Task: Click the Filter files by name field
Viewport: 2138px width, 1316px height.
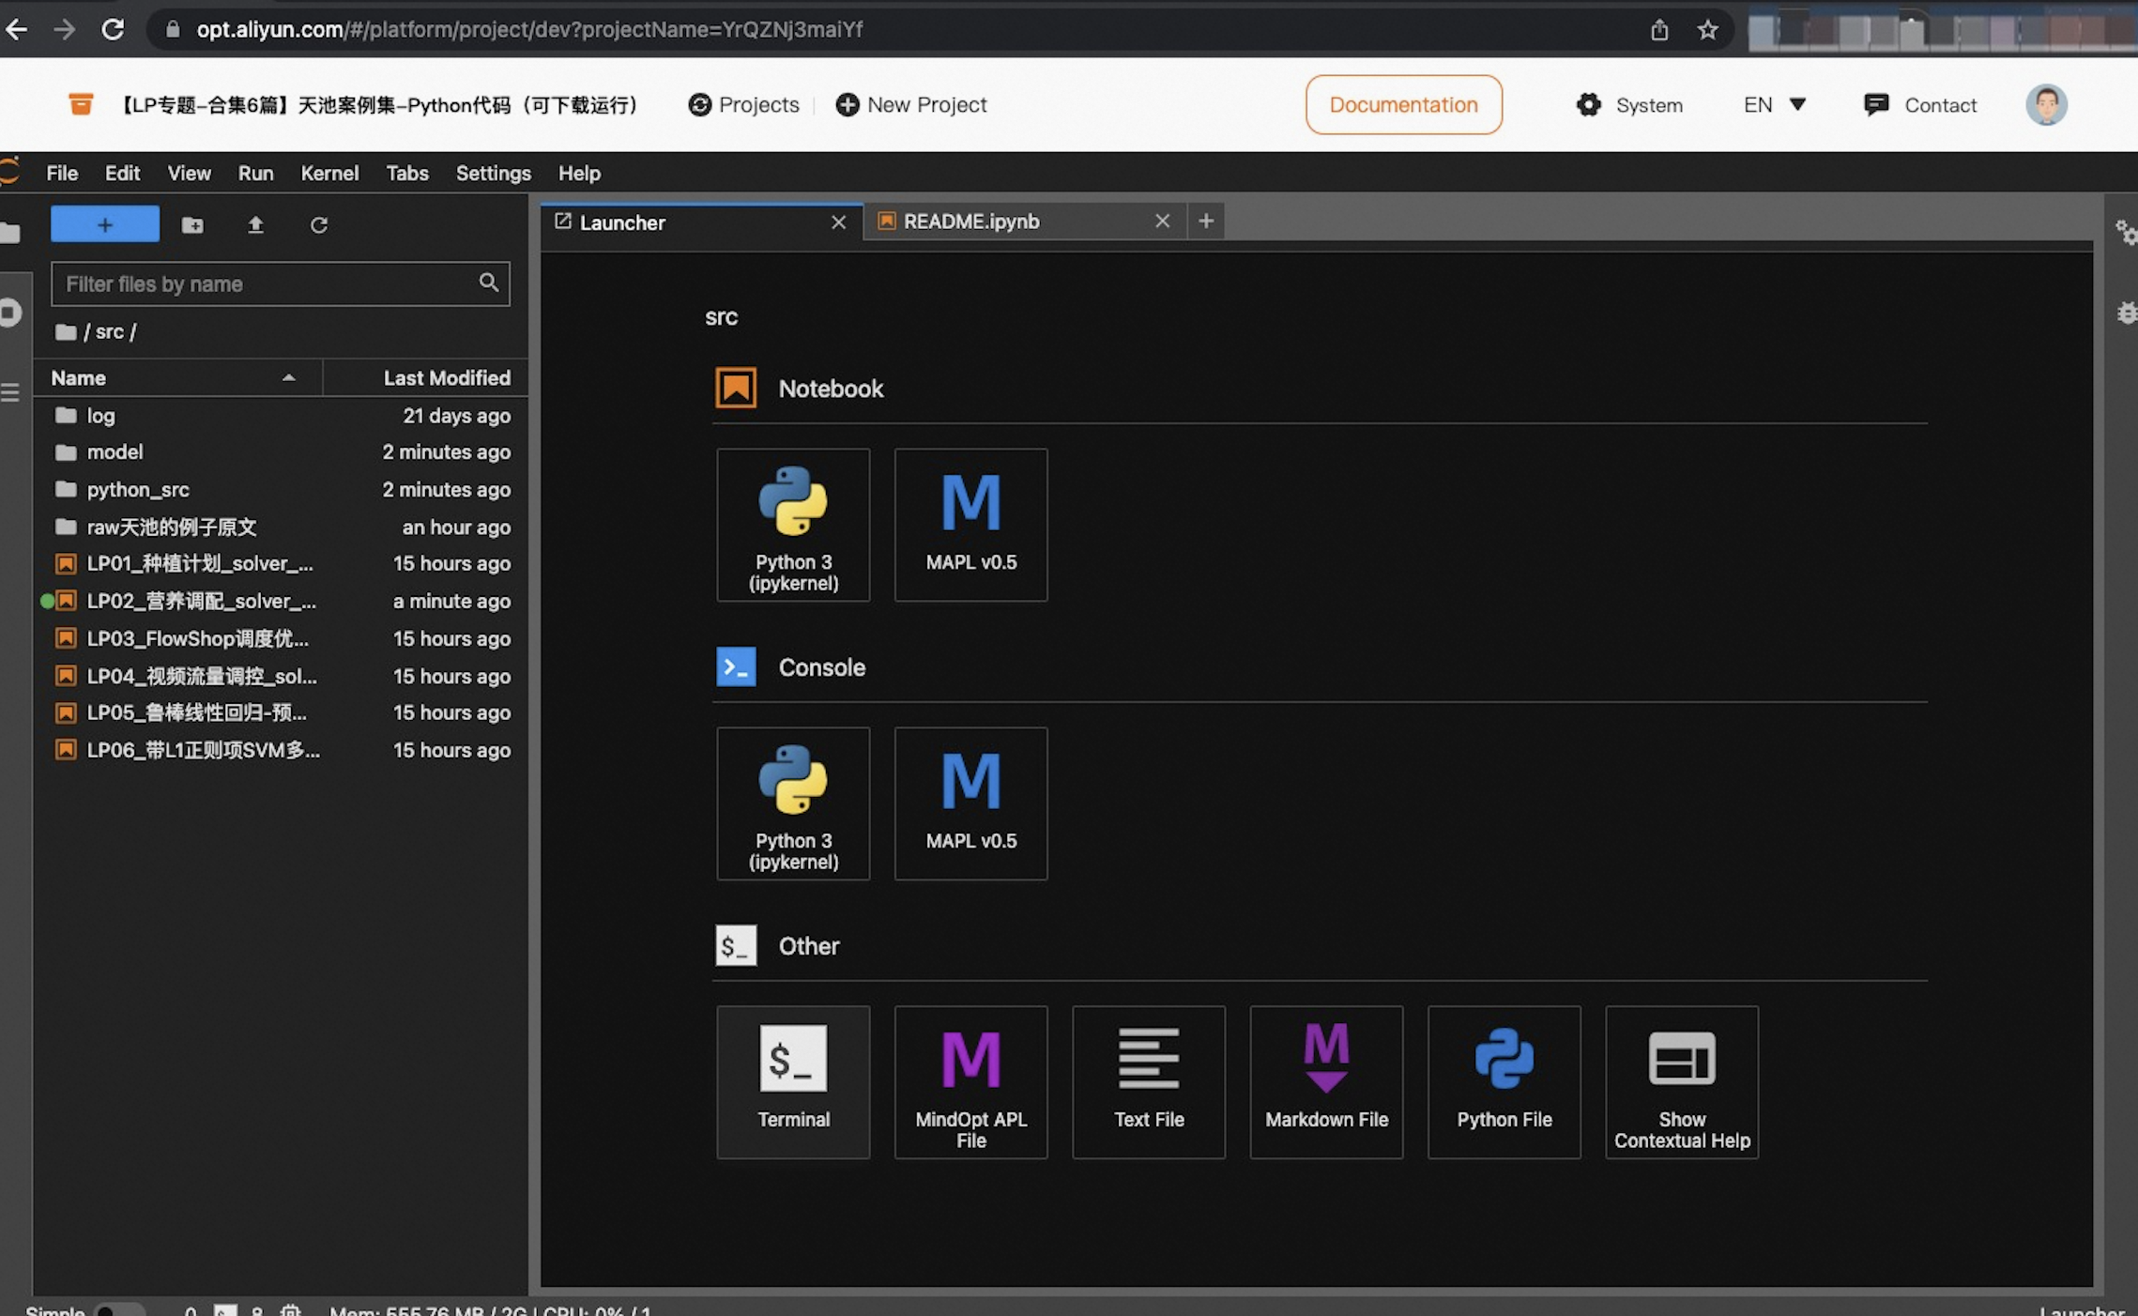Action: tap(267, 283)
